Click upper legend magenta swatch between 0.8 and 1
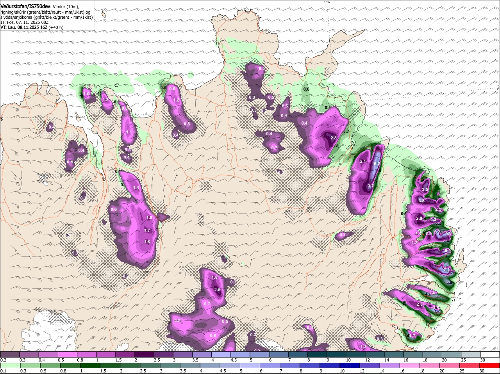 pyautogui.click(x=87, y=354)
